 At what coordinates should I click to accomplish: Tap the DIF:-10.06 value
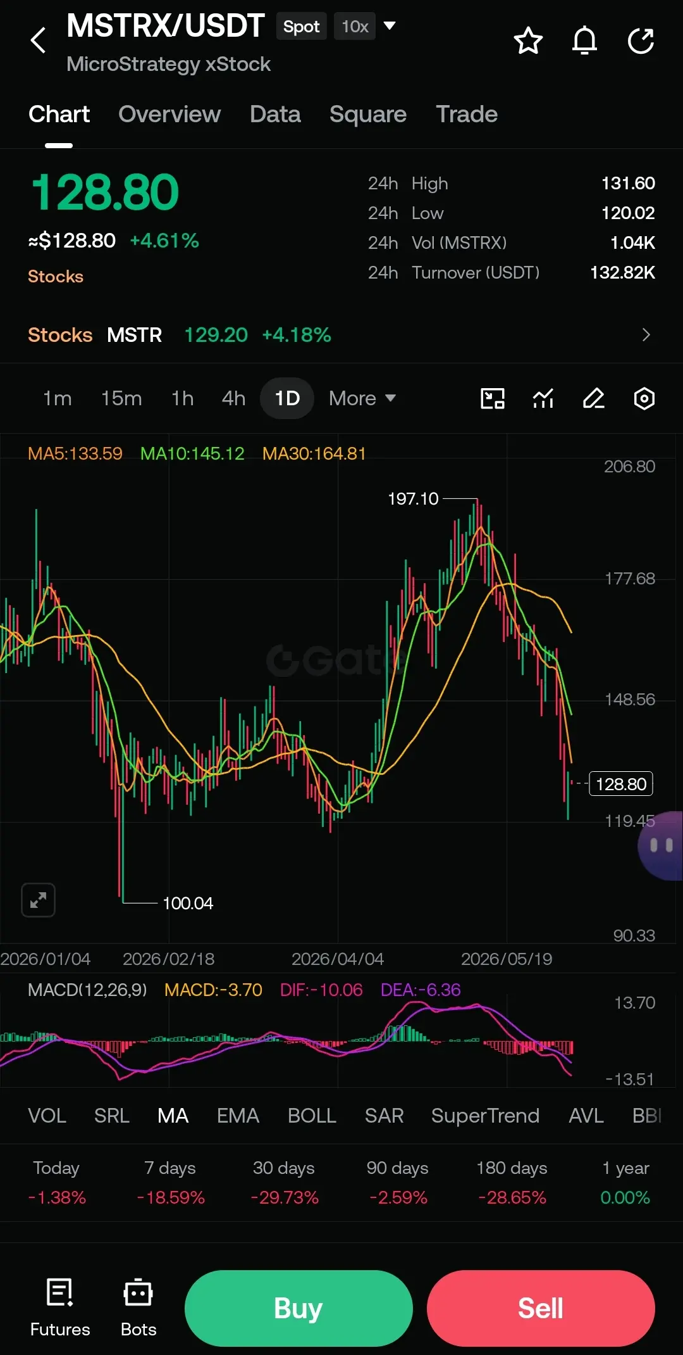(x=321, y=990)
